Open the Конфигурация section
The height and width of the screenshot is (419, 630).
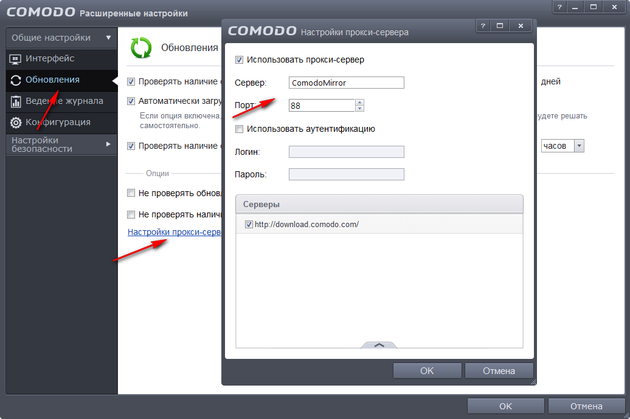coord(61,123)
